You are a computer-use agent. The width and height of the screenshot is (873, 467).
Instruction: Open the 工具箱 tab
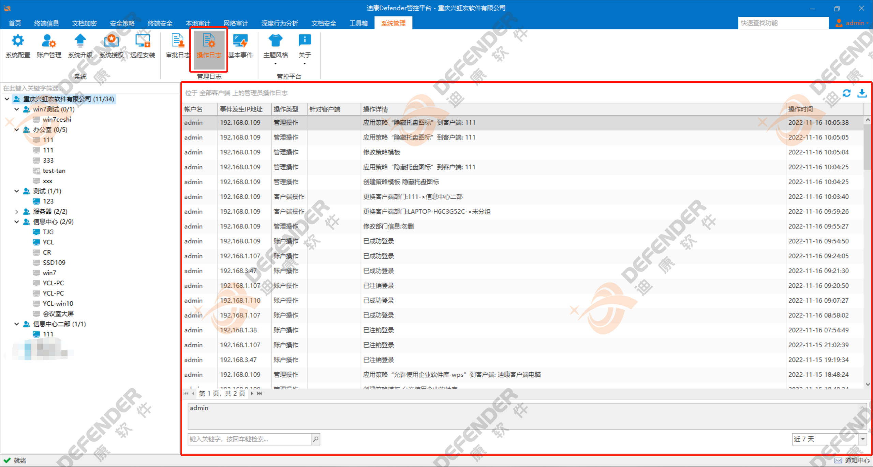[x=358, y=23]
